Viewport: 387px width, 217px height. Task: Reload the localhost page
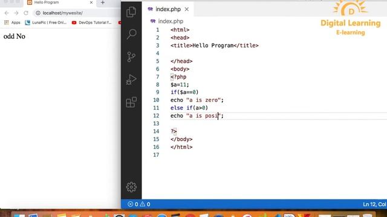pos(26,13)
